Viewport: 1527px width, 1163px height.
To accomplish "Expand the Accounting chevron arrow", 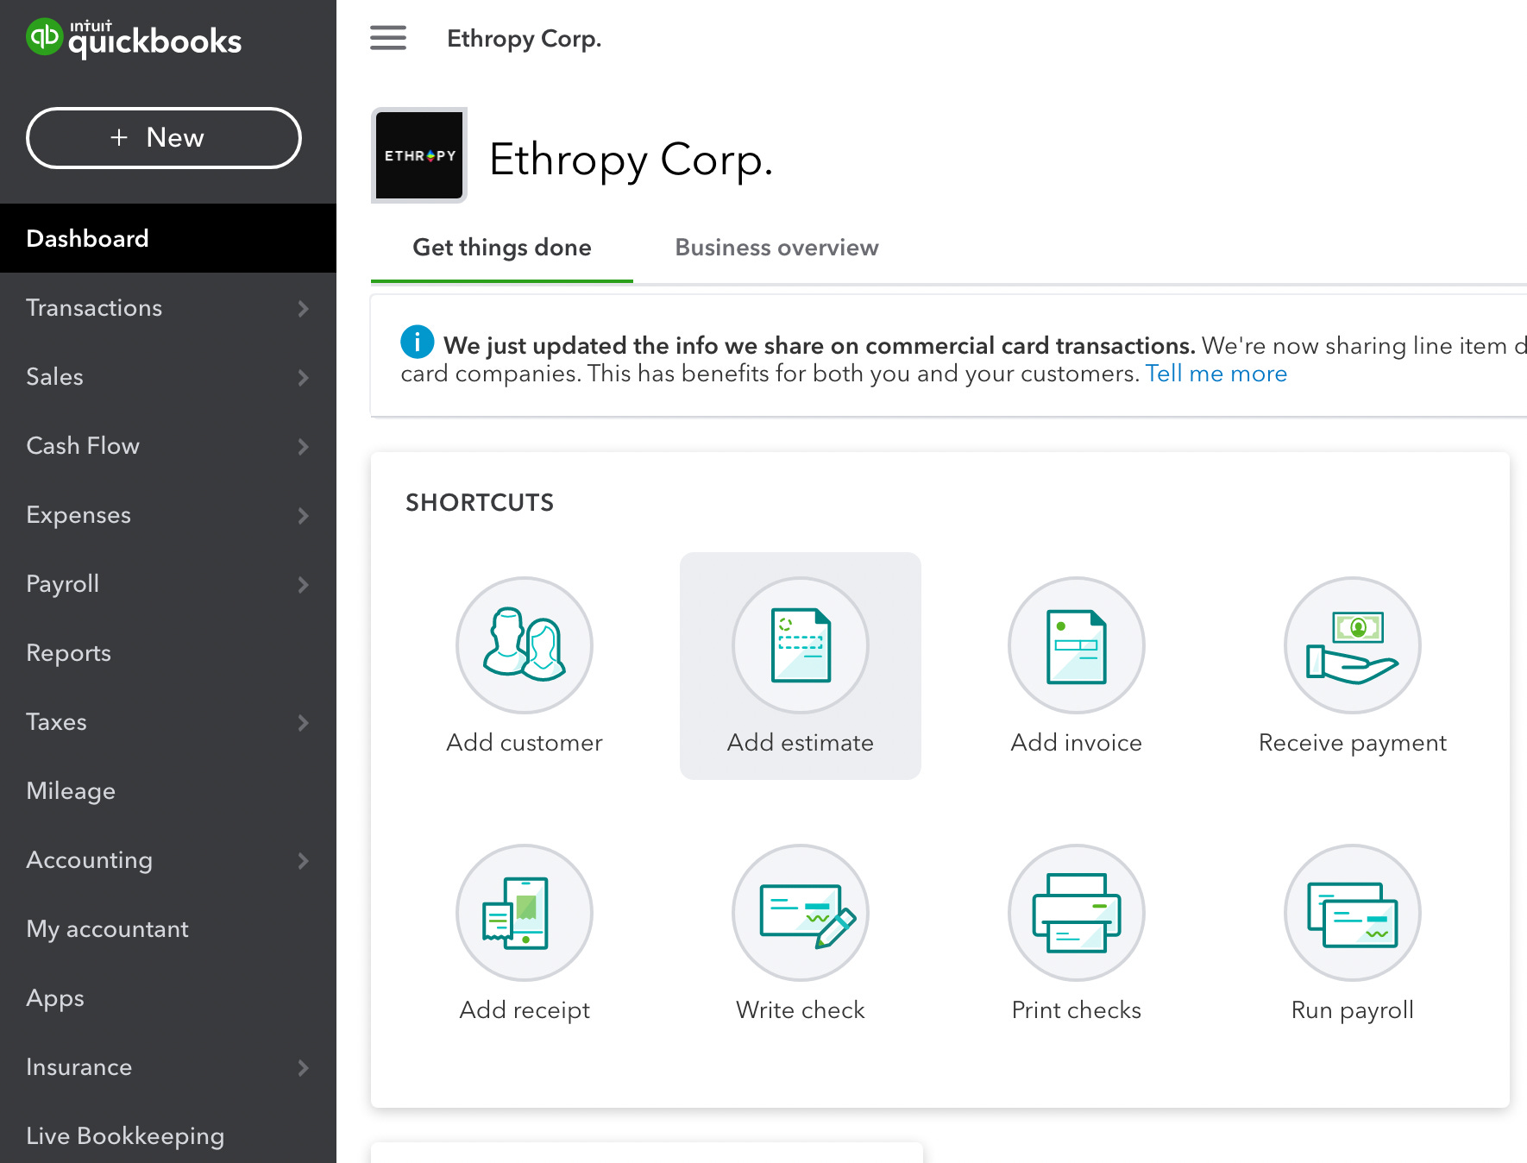I will click(x=303, y=860).
